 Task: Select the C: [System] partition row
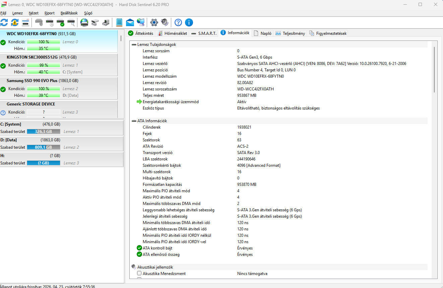(x=62, y=128)
